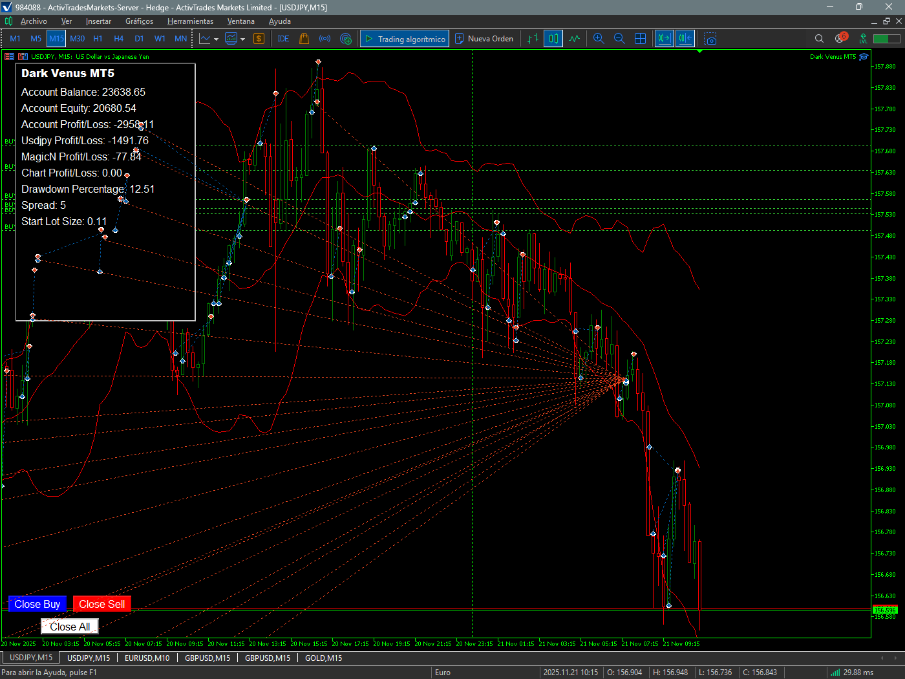Click the blue Close Buy button
Image resolution: width=905 pixels, height=679 pixels.
37,604
